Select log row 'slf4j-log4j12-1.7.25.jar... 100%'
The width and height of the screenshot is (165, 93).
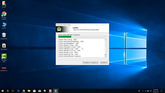coord(70,47)
